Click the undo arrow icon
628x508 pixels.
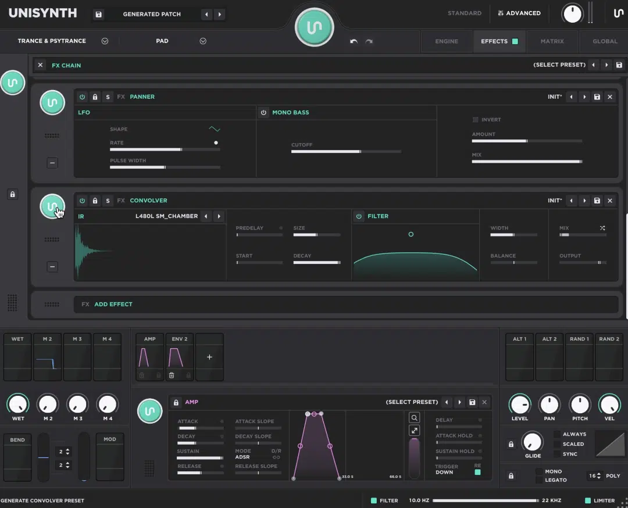click(354, 41)
